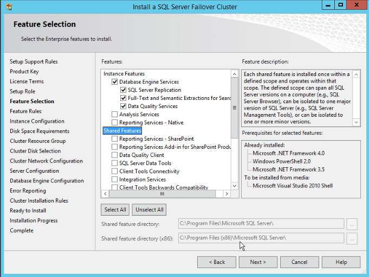This screenshot has height=277, width=369.
Task: Tick Client Tools Connectivity checkbox
Action: point(114,171)
